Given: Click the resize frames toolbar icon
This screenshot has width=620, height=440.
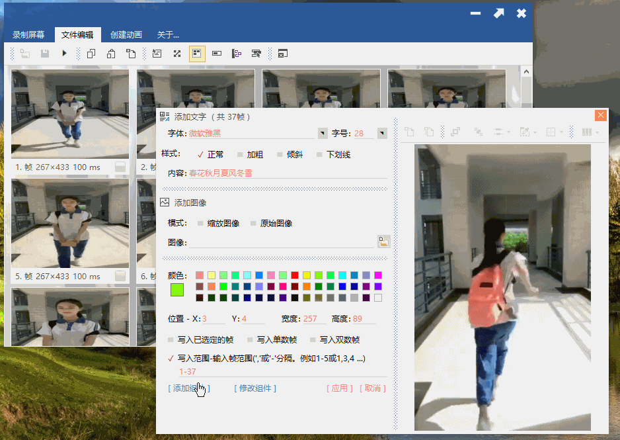Looking at the screenshot, I should pyautogui.click(x=176, y=54).
